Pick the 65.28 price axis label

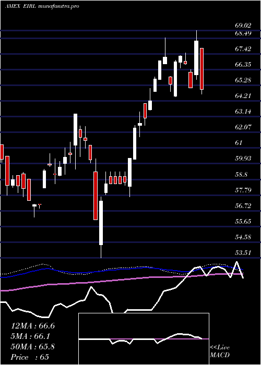pos(243,80)
